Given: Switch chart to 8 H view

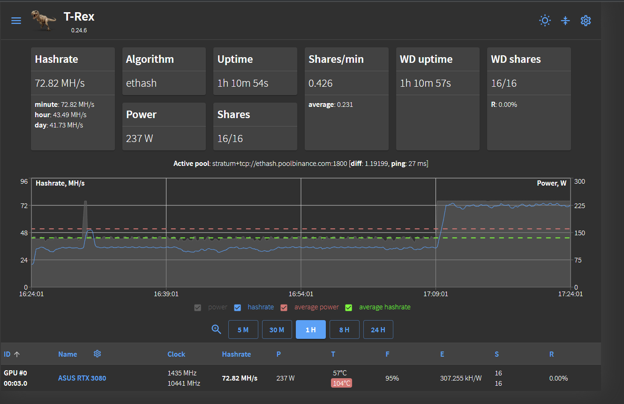Looking at the screenshot, I should point(344,329).
